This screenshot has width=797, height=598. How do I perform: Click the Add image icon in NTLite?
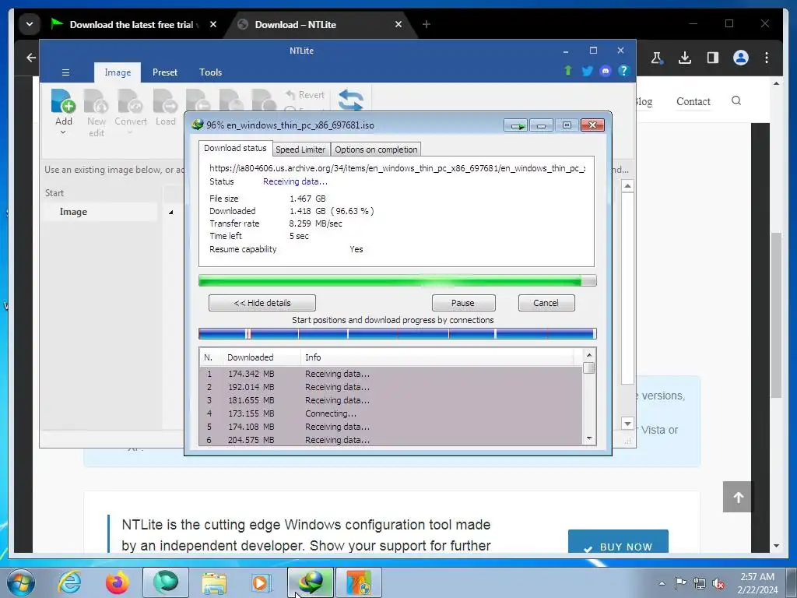click(63, 100)
